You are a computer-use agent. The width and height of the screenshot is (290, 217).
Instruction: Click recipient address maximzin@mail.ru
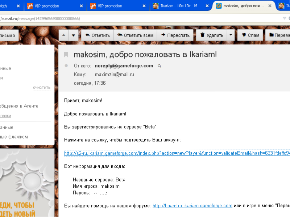pos(114,75)
